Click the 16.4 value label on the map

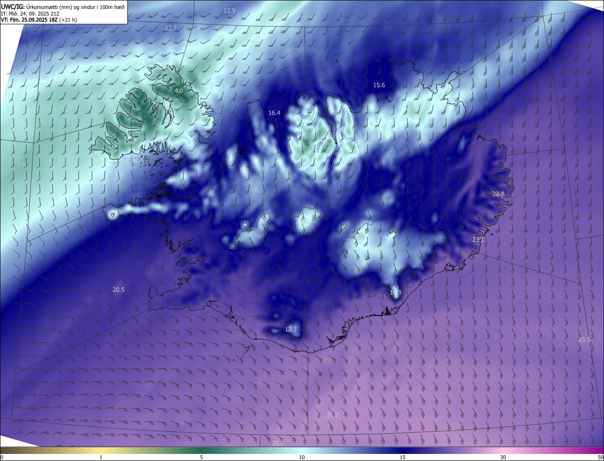(x=274, y=113)
